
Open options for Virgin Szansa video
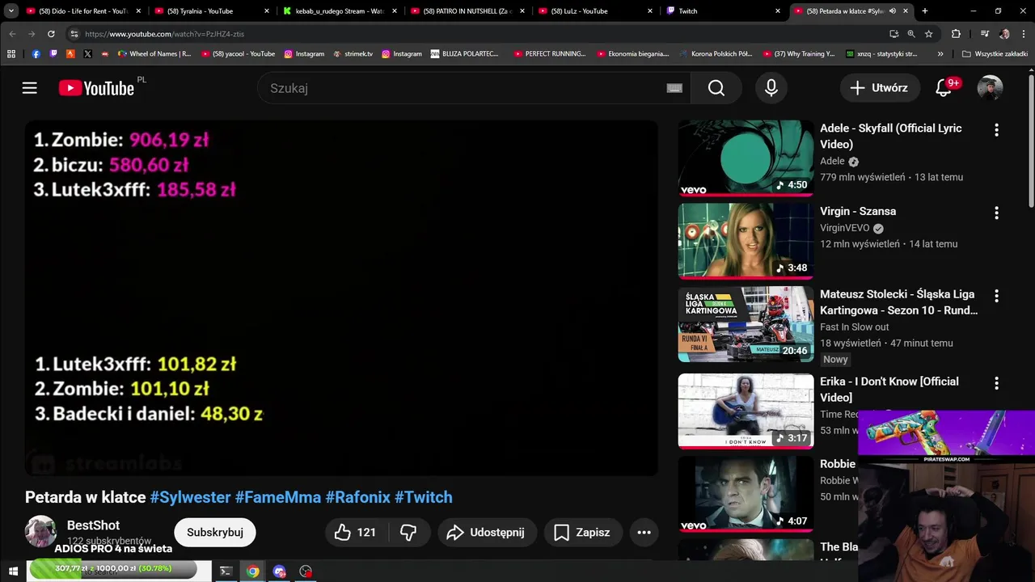pos(996,213)
